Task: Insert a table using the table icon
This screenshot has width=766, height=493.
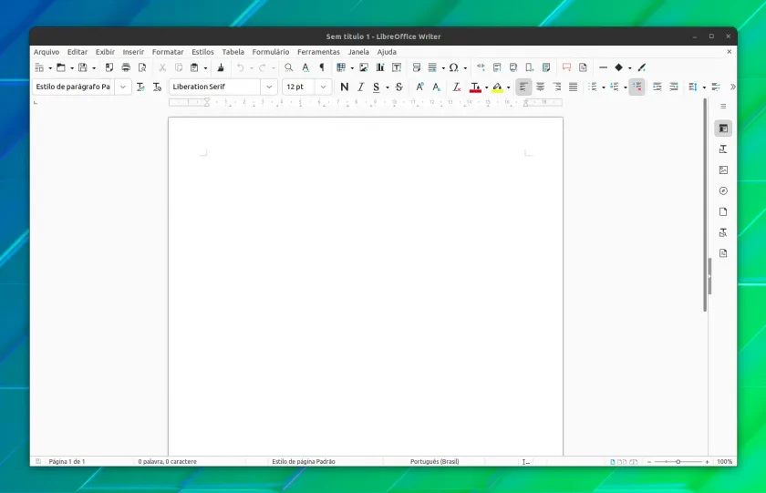Action: pyautogui.click(x=341, y=67)
